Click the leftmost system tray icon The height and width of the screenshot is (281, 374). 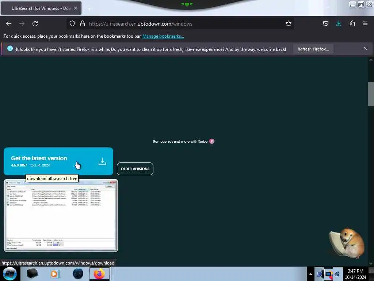[x=320, y=274]
